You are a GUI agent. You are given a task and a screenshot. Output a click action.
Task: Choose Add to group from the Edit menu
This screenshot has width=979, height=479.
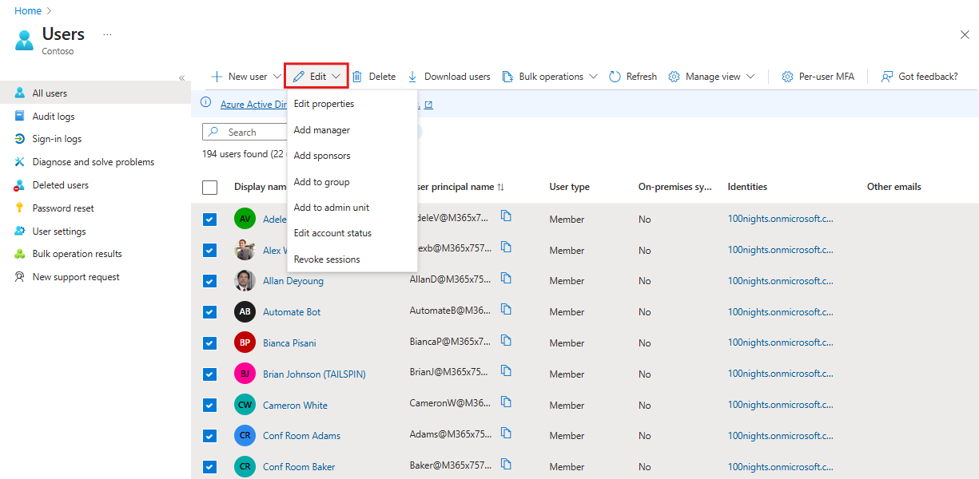321,181
